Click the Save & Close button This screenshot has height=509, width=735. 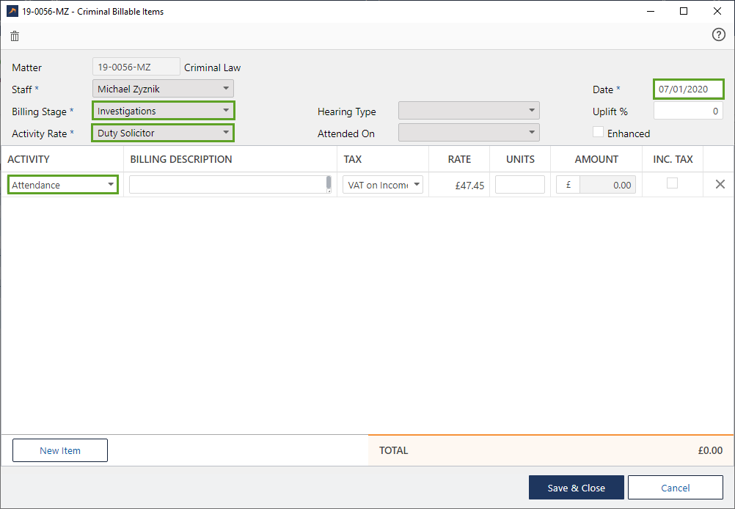click(x=576, y=488)
